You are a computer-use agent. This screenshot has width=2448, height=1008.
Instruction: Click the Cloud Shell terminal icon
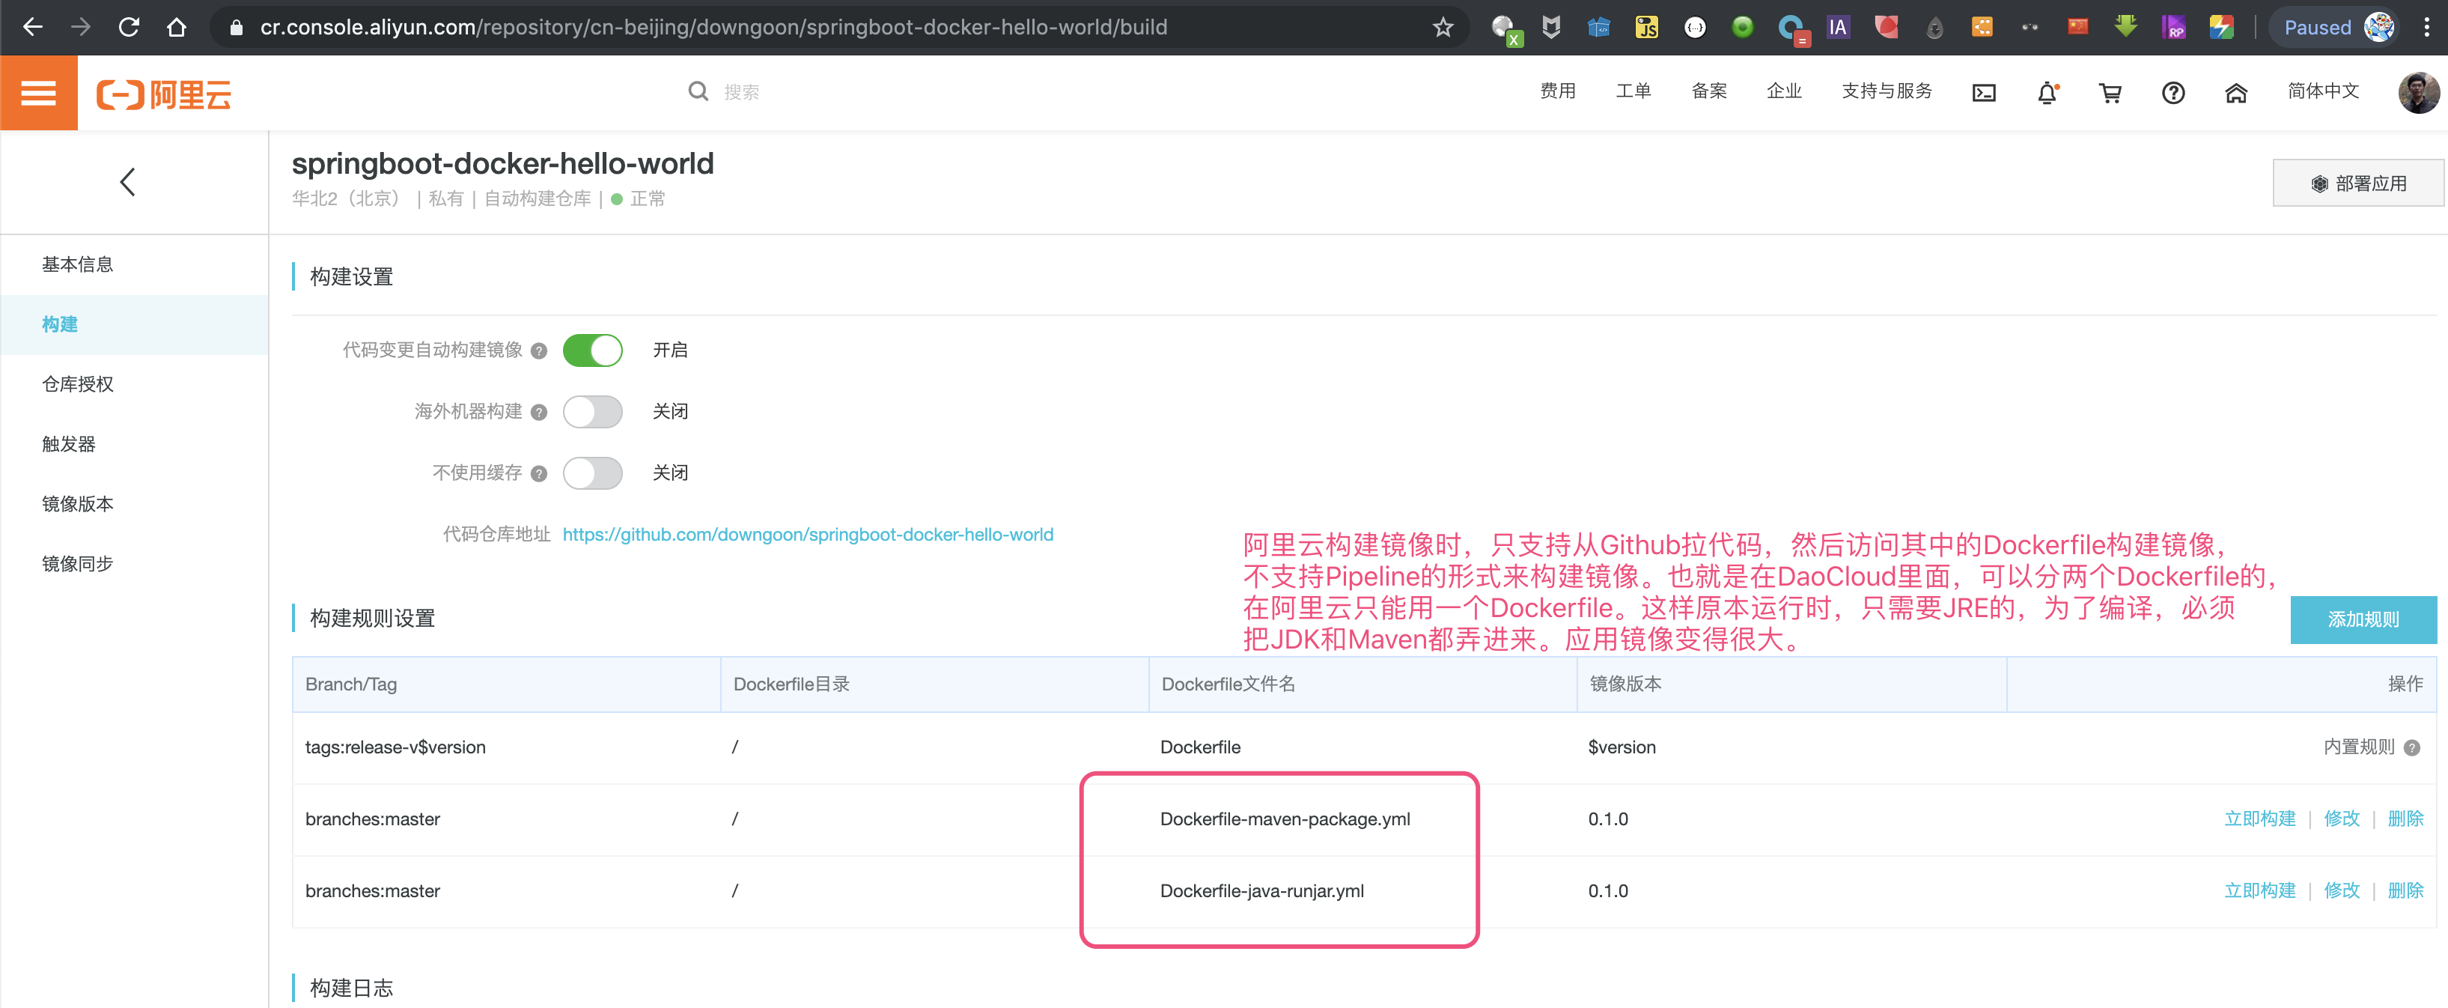click(x=1983, y=92)
